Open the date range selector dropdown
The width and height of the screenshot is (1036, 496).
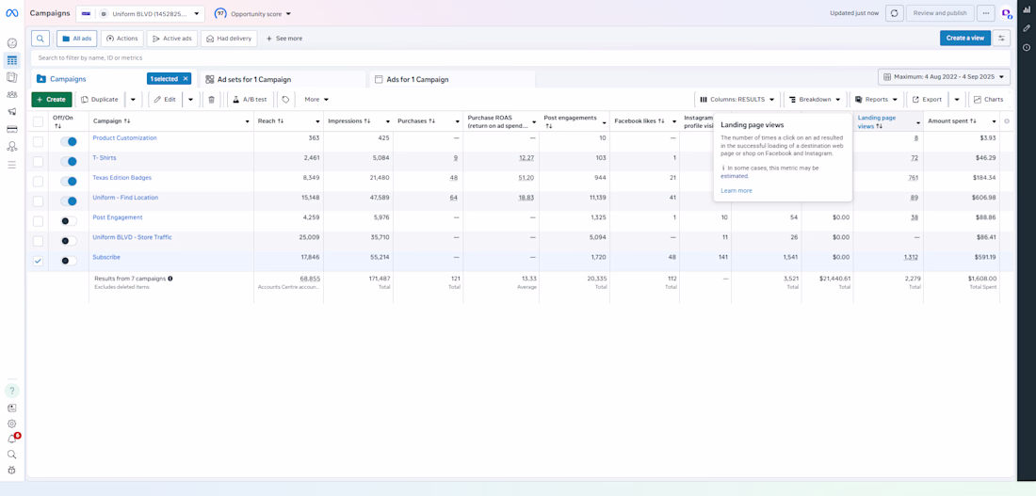(944, 77)
